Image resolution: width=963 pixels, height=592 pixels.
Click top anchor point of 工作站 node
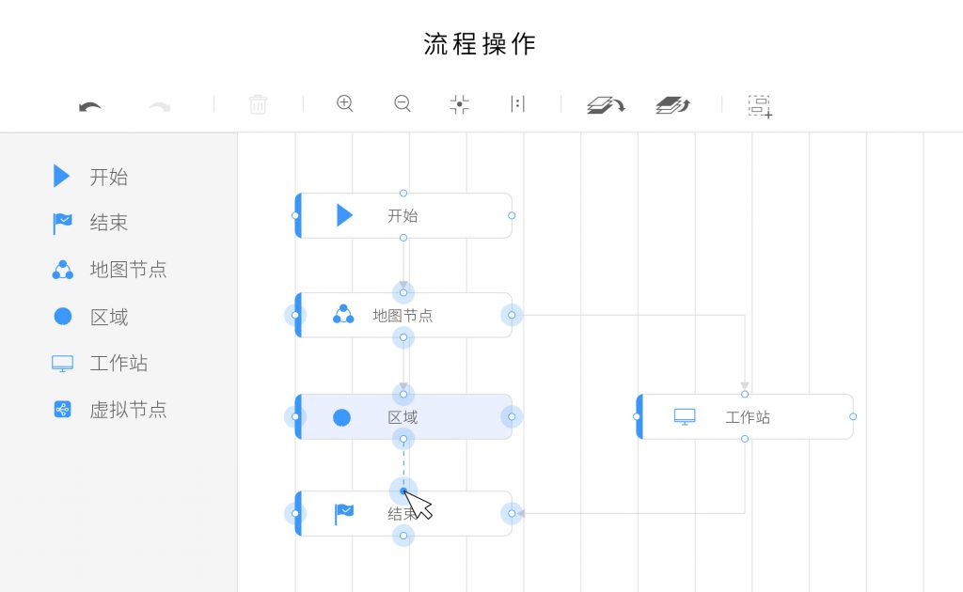[745, 395]
